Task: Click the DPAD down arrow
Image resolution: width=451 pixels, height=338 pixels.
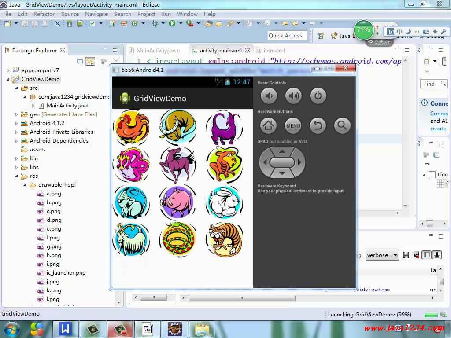Action: click(282, 173)
